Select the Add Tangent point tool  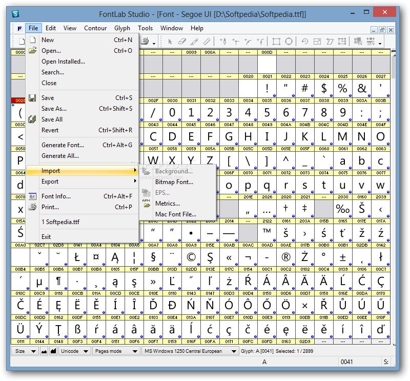tap(260, 42)
